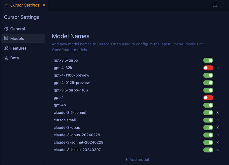The image size is (229, 165).
Task: Delete the cursor-small model entry
Action: pos(218,120)
